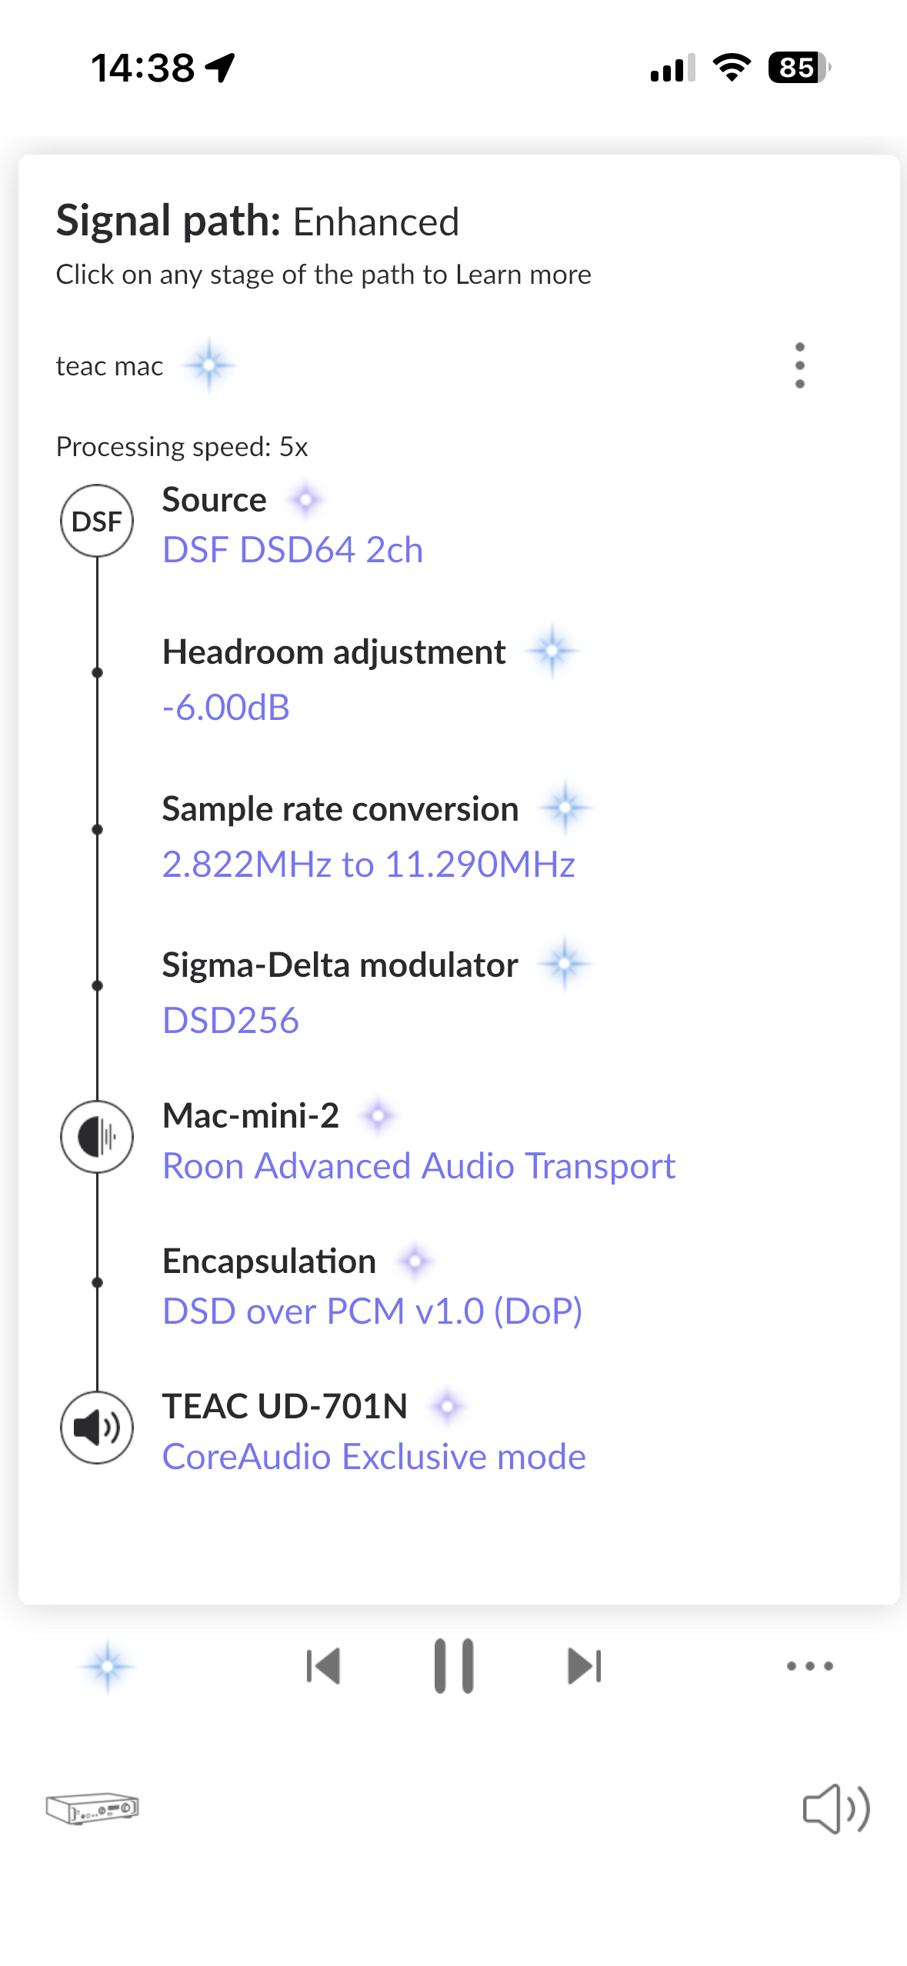This screenshot has width=907, height=1966.
Task: Select DSD over PCM v1.0 (DoP) stage
Action: coord(372,1311)
